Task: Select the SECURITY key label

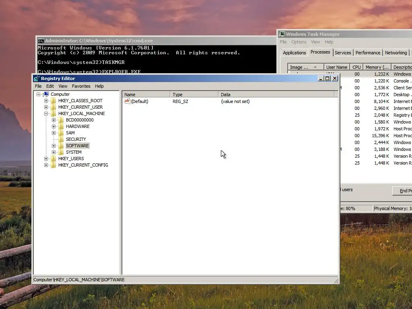Action: coord(76,139)
